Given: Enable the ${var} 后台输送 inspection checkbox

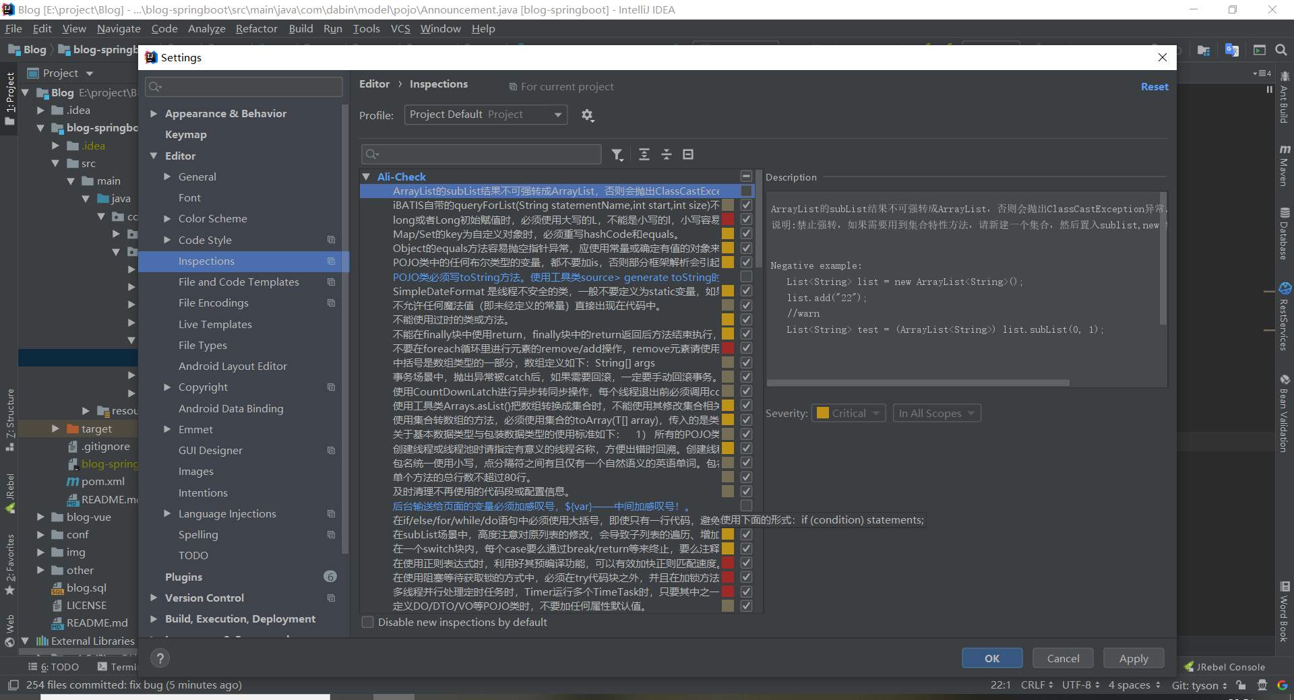Looking at the screenshot, I should [x=746, y=506].
